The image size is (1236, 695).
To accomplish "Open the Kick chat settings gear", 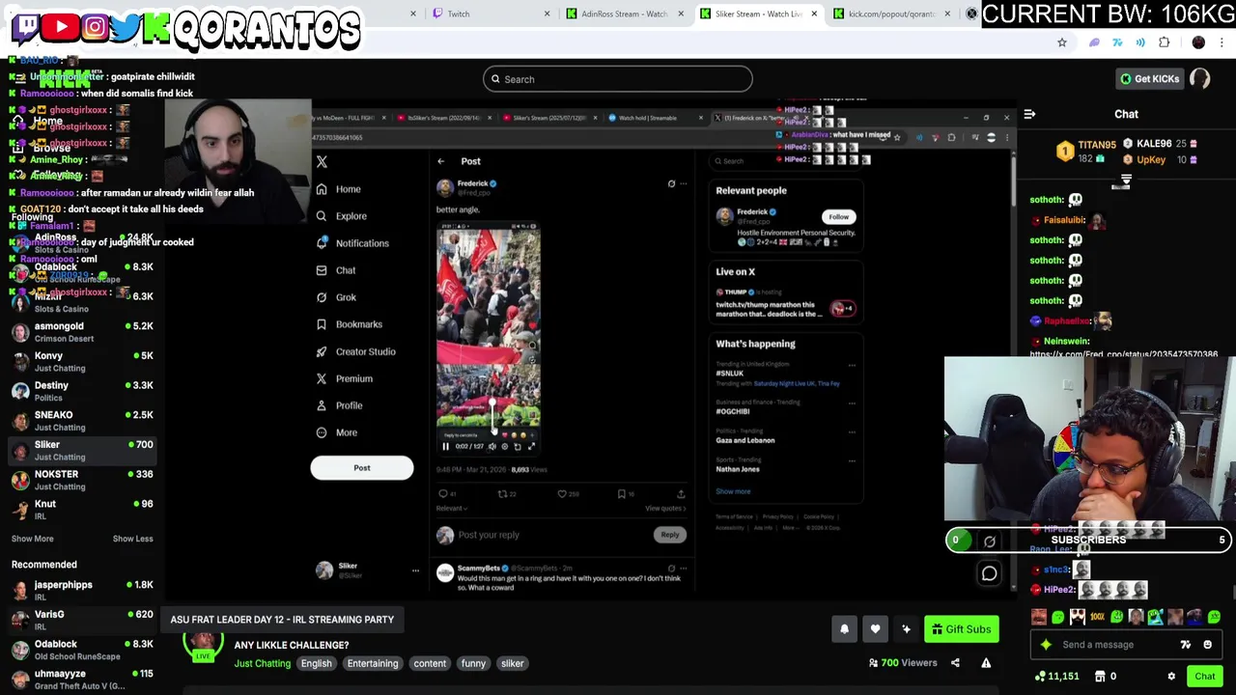I will [x=1171, y=677].
